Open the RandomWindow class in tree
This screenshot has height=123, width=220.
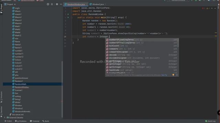pos(22,87)
